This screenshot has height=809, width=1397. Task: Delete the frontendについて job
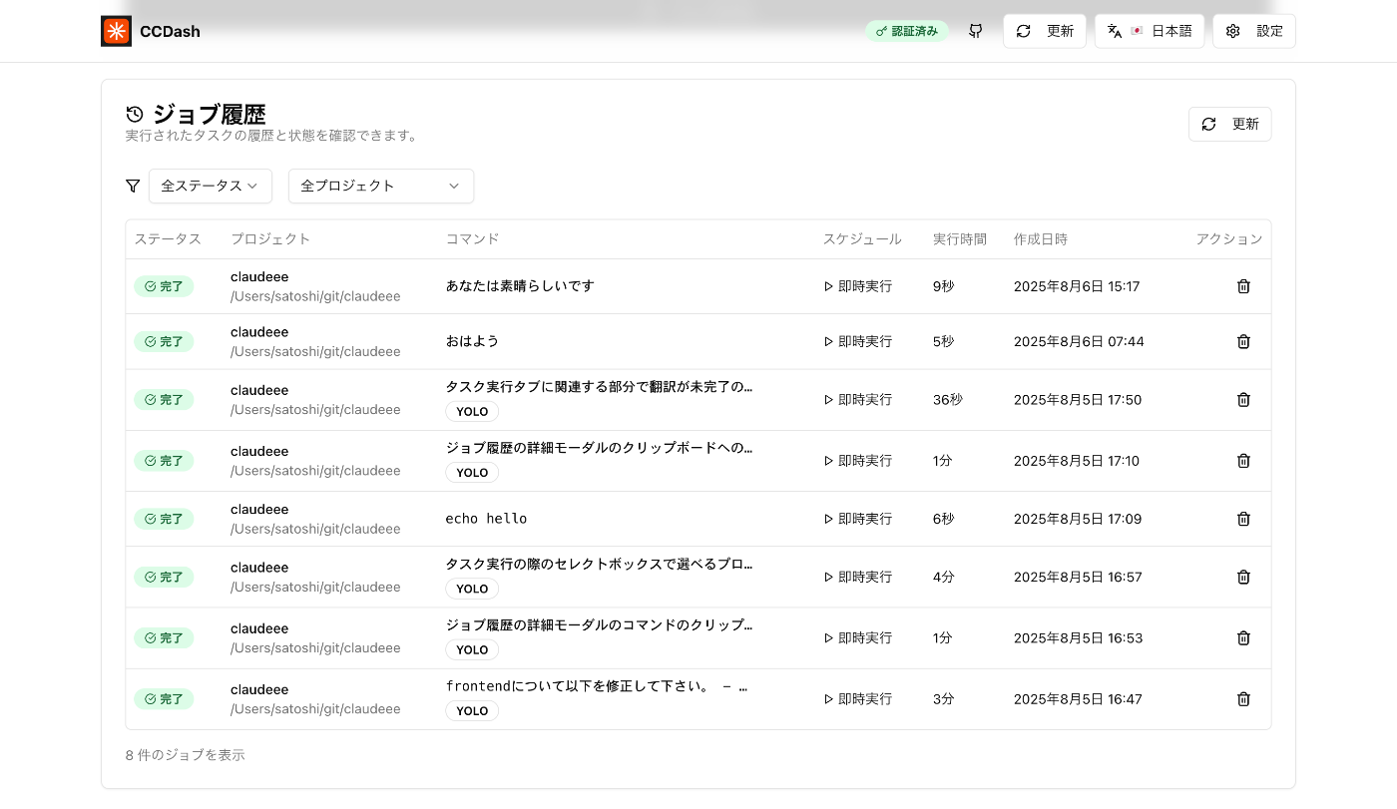point(1243,699)
